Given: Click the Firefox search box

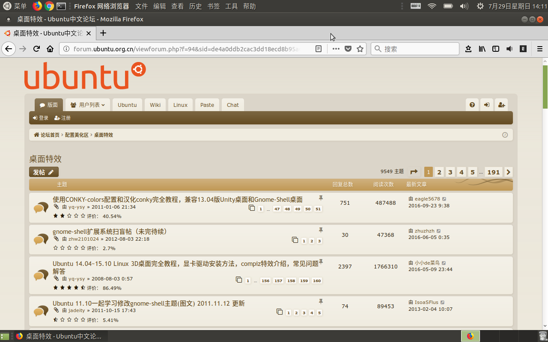Looking at the screenshot, I should click(x=415, y=49).
